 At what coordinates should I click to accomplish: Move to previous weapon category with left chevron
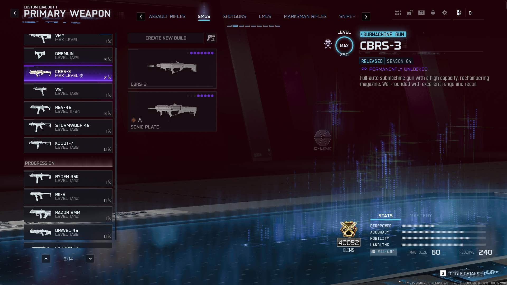pyautogui.click(x=141, y=17)
